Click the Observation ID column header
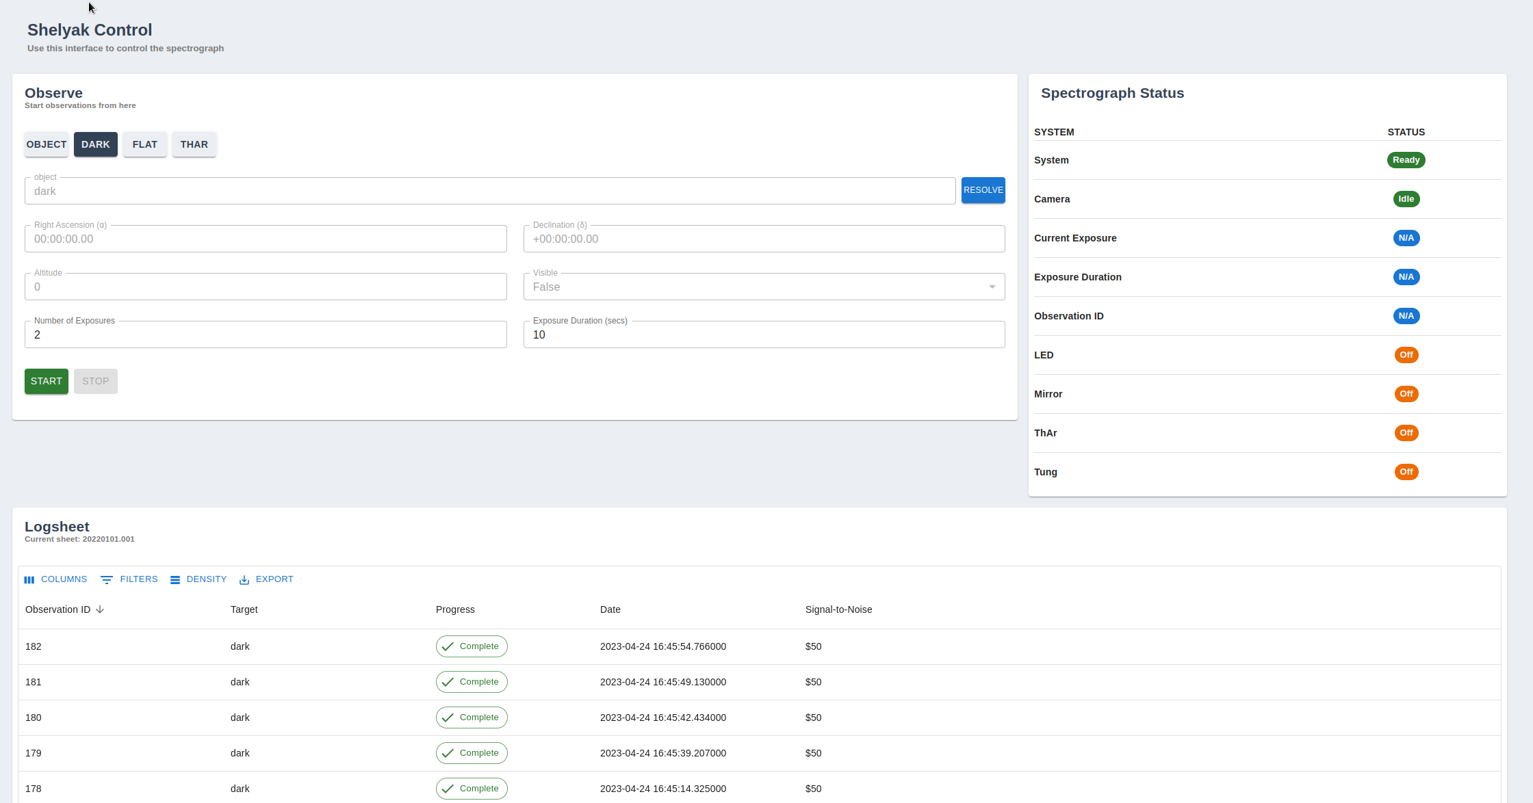 57,609
